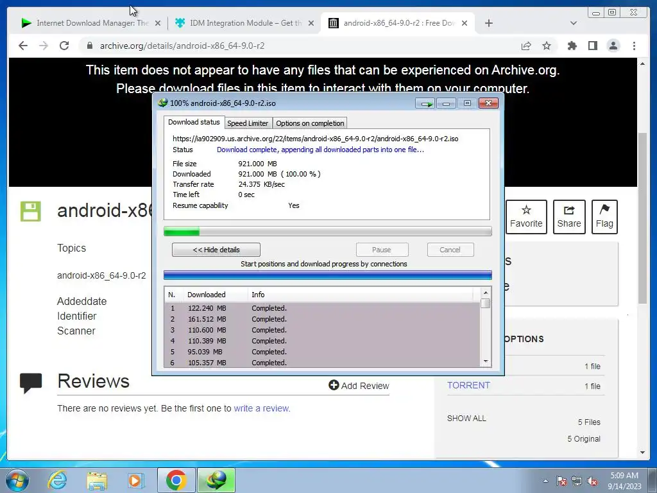Click the Flag button on archive page
Screen dimensions: 657x493
pos(604,217)
